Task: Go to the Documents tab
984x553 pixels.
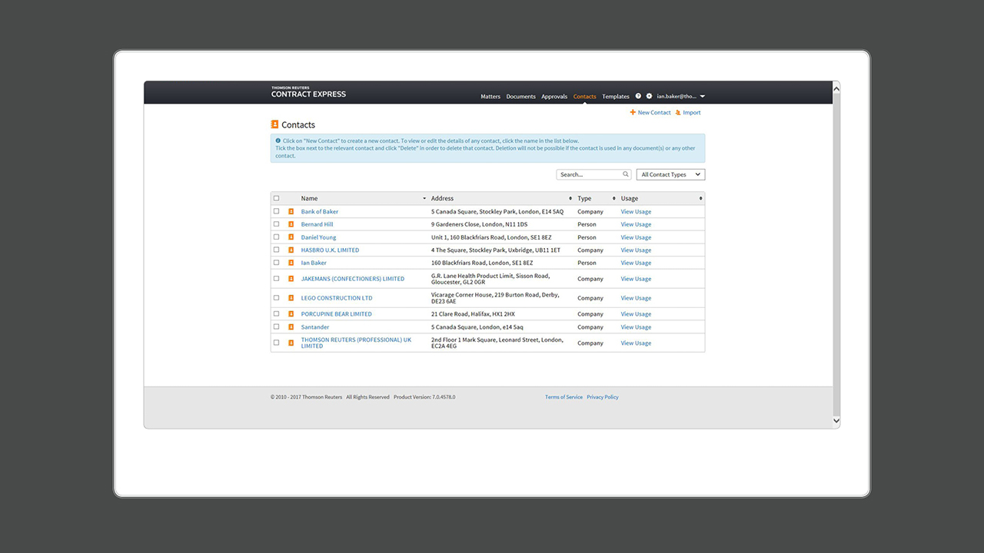Action: coord(520,97)
